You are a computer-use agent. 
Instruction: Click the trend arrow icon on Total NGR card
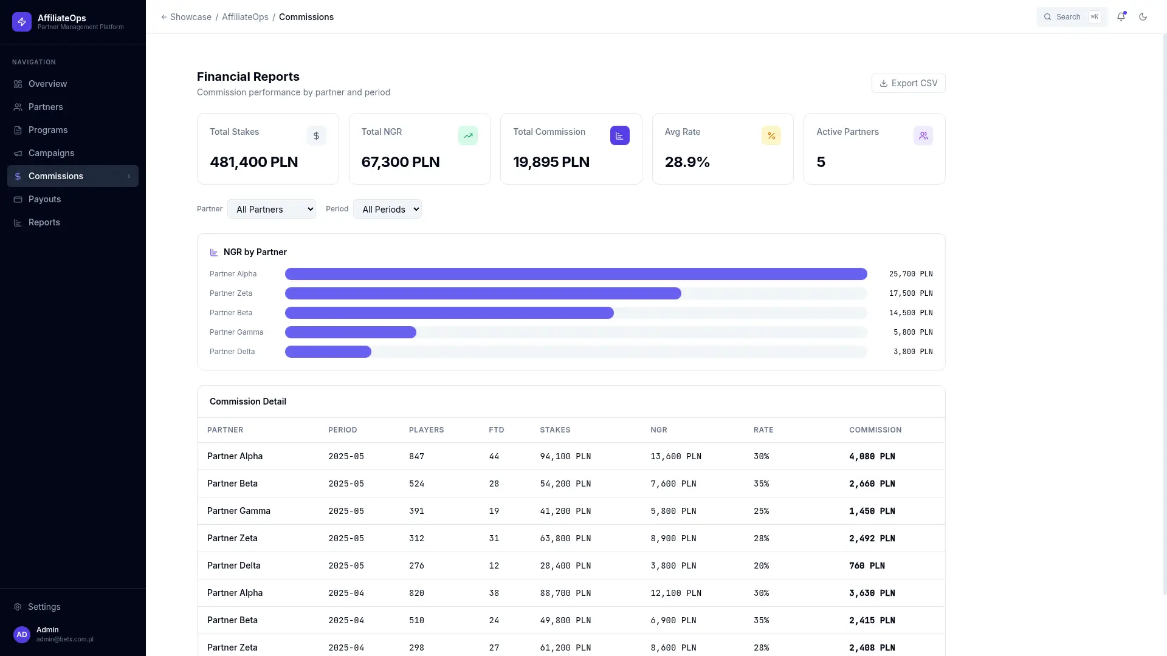coord(468,135)
